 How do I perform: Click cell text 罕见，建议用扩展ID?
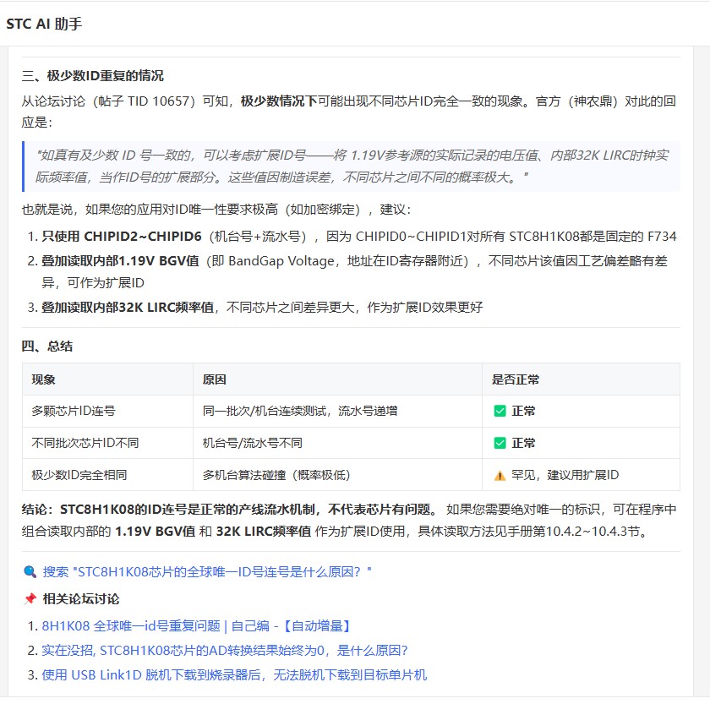pyautogui.click(x=565, y=475)
